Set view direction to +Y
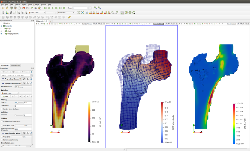250x151 pixels. coord(98,12)
